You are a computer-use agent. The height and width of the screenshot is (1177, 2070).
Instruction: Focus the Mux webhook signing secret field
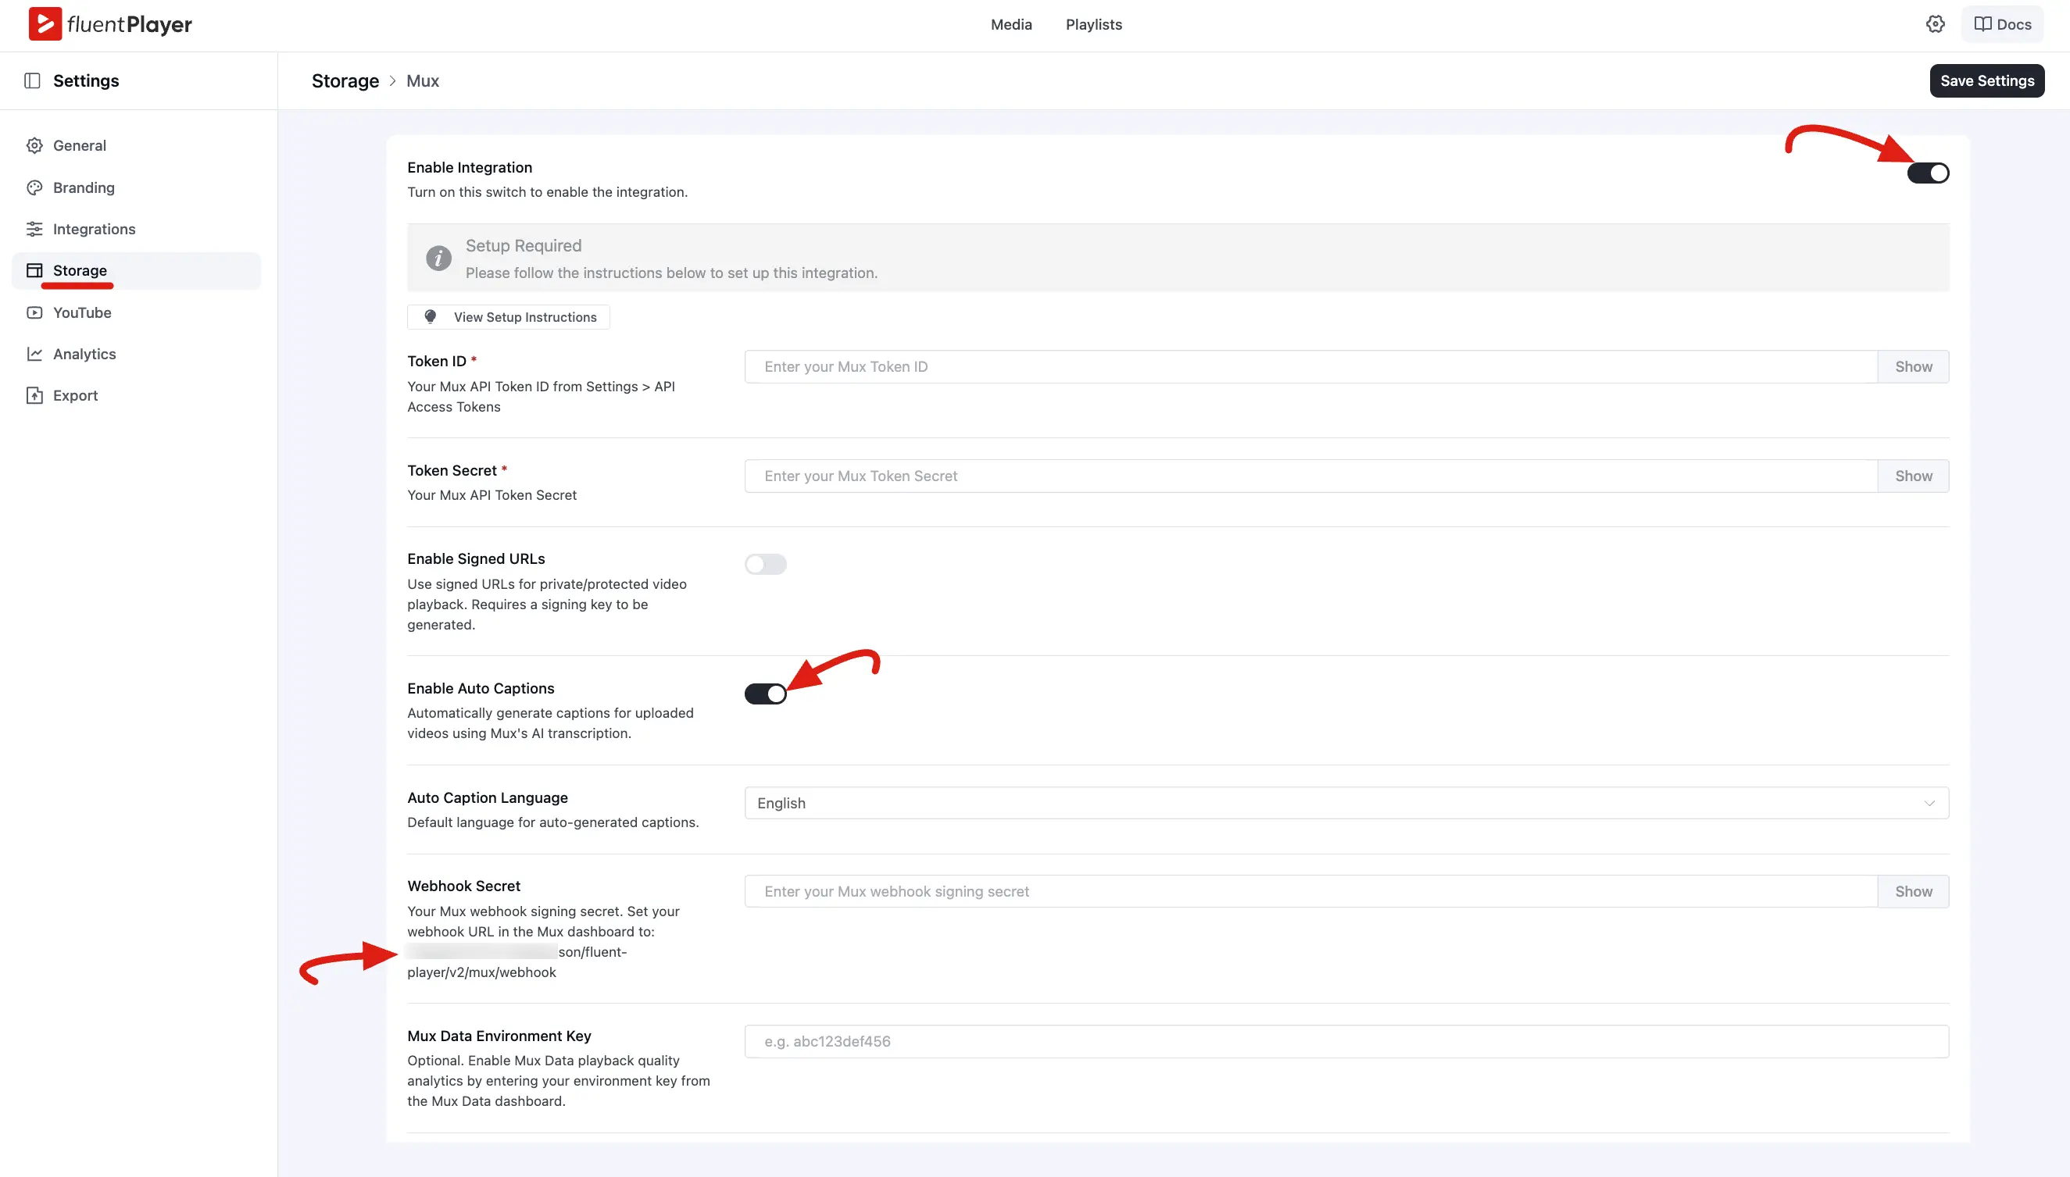pos(1310,892)
